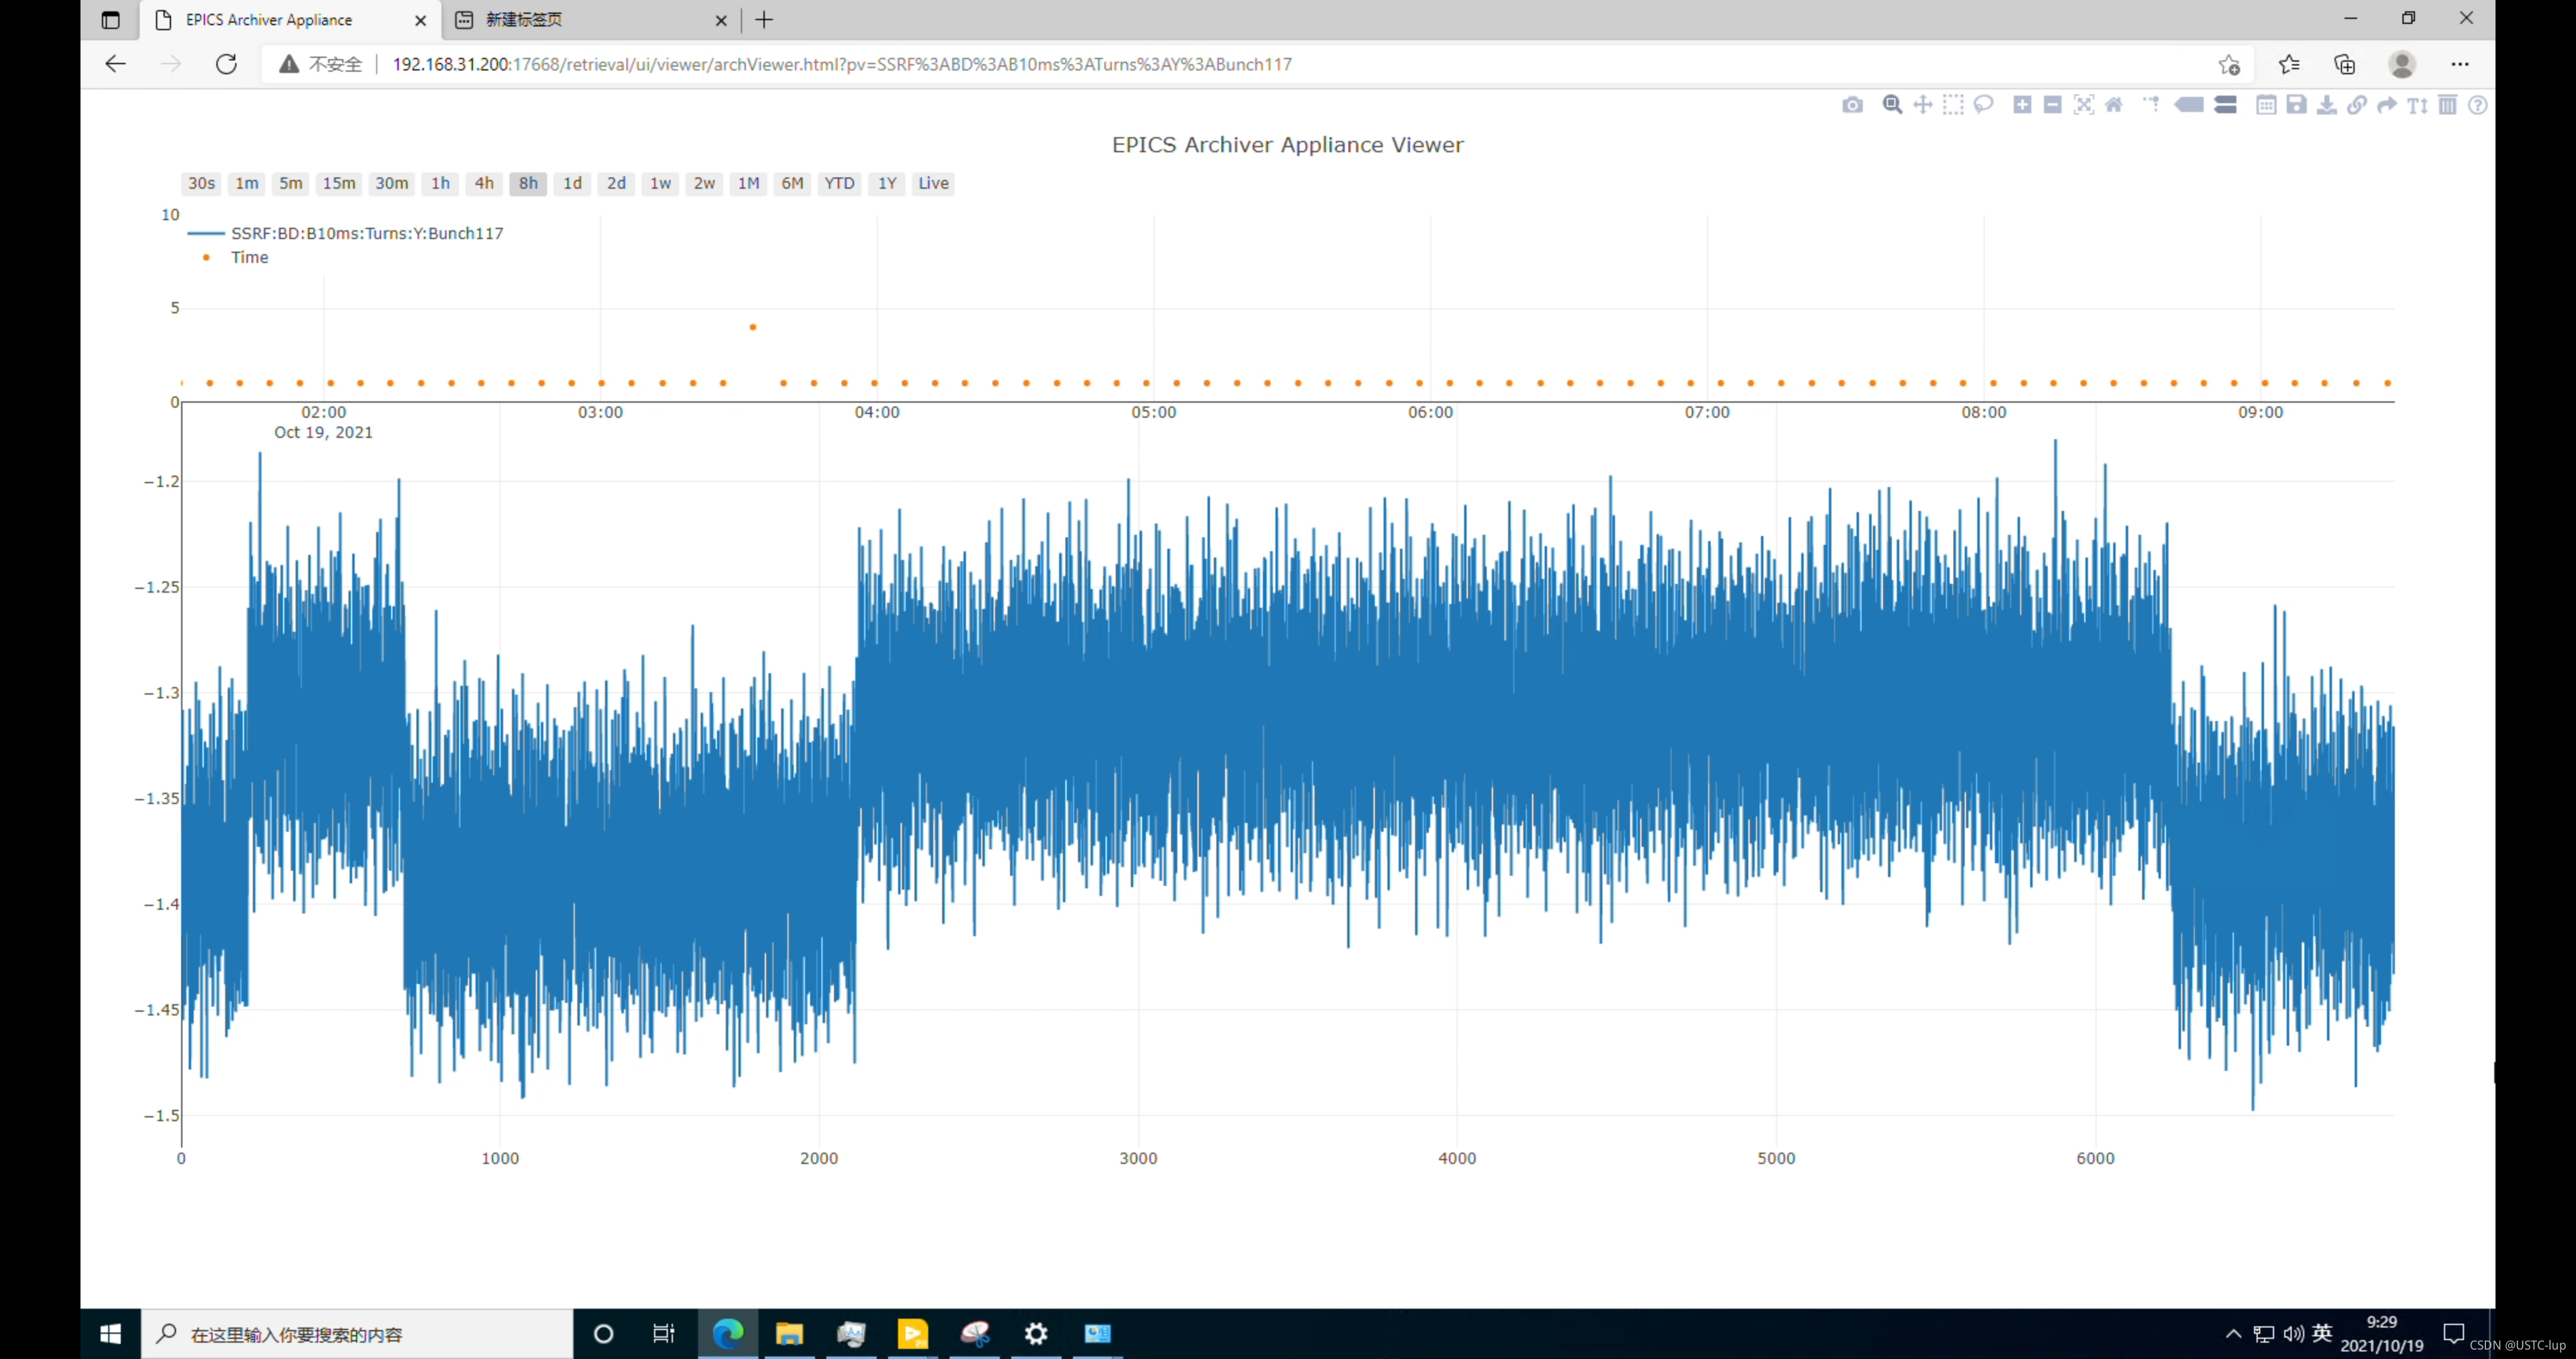Toggle spike lines icon
This screenshot has width=2576, height=1359.
(2151, 105)
